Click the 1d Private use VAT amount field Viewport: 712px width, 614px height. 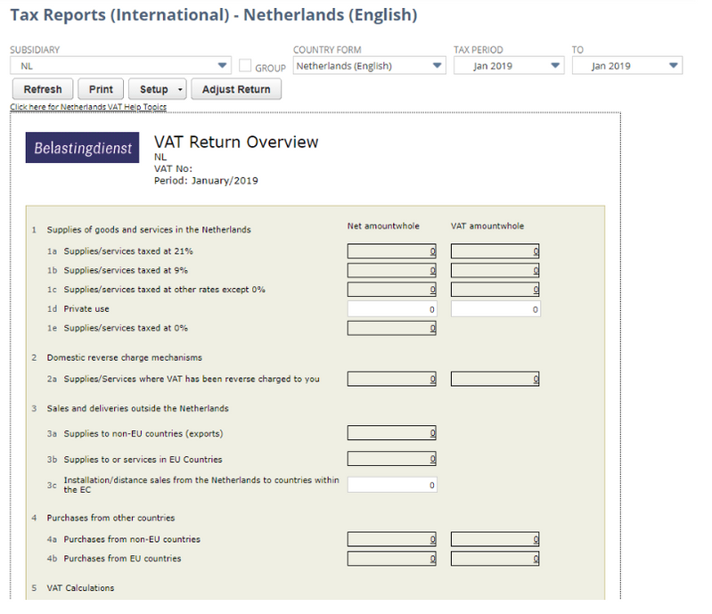(x=495, y=309)
